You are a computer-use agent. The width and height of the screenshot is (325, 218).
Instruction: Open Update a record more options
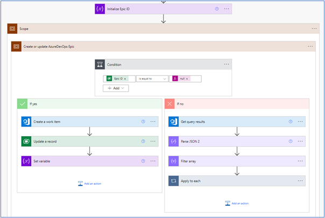tap(153, 142)
